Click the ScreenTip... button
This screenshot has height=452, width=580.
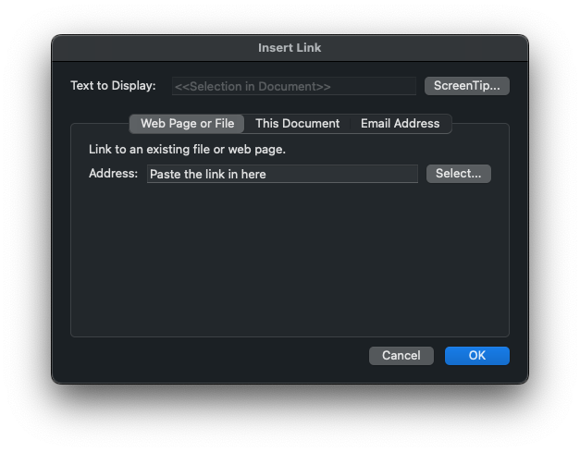(467, 86)
